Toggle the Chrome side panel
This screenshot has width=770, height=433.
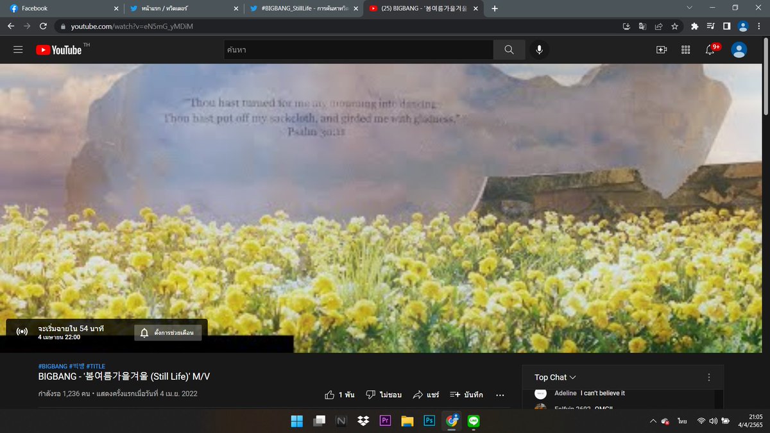click(727, 26)
